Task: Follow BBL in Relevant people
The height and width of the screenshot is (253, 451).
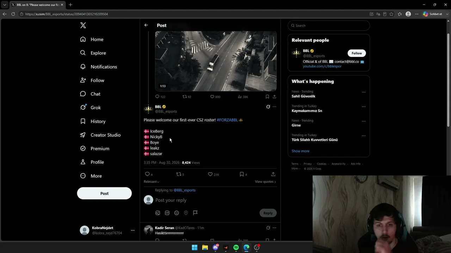Action: tap(357, 53)
